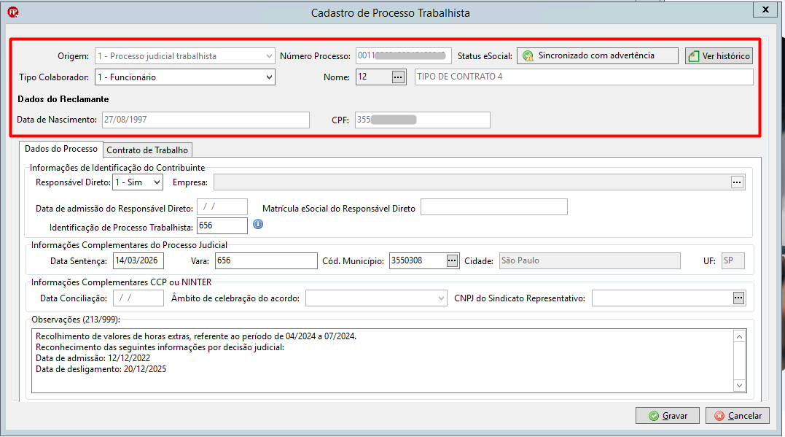Click 'Informações Complementares do Processo Judicial' label
785x437 pixels.
click(129, 245)
